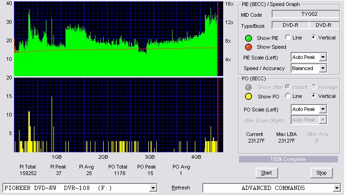The height and width of the screenshot is (195, 345).
Task: Click the 1GB axis label
Action: (x=57, y=157)
